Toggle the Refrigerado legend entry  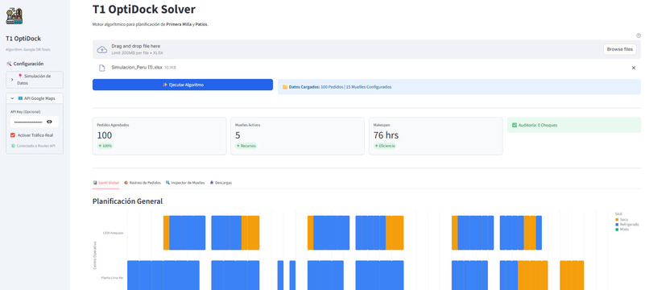pyautogui.click(x=627, y=224)
